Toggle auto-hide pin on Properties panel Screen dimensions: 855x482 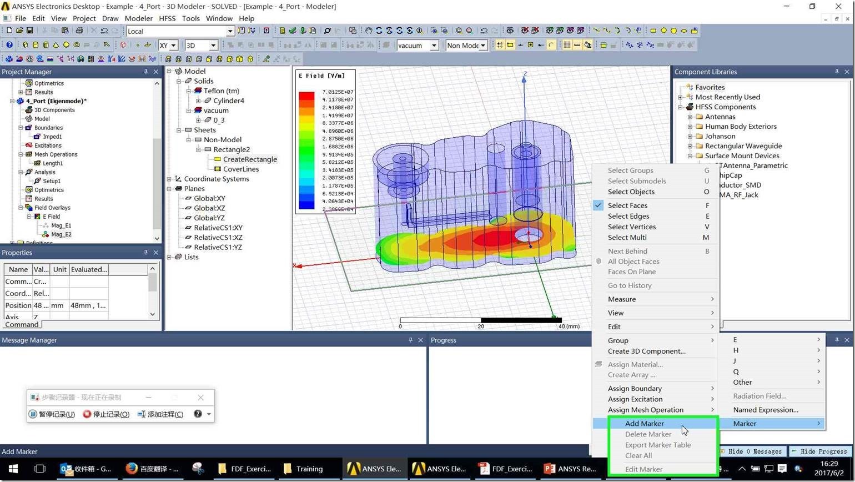145,253
